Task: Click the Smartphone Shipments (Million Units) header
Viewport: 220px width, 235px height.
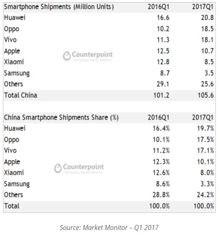Action: click(x=59, y=7)
